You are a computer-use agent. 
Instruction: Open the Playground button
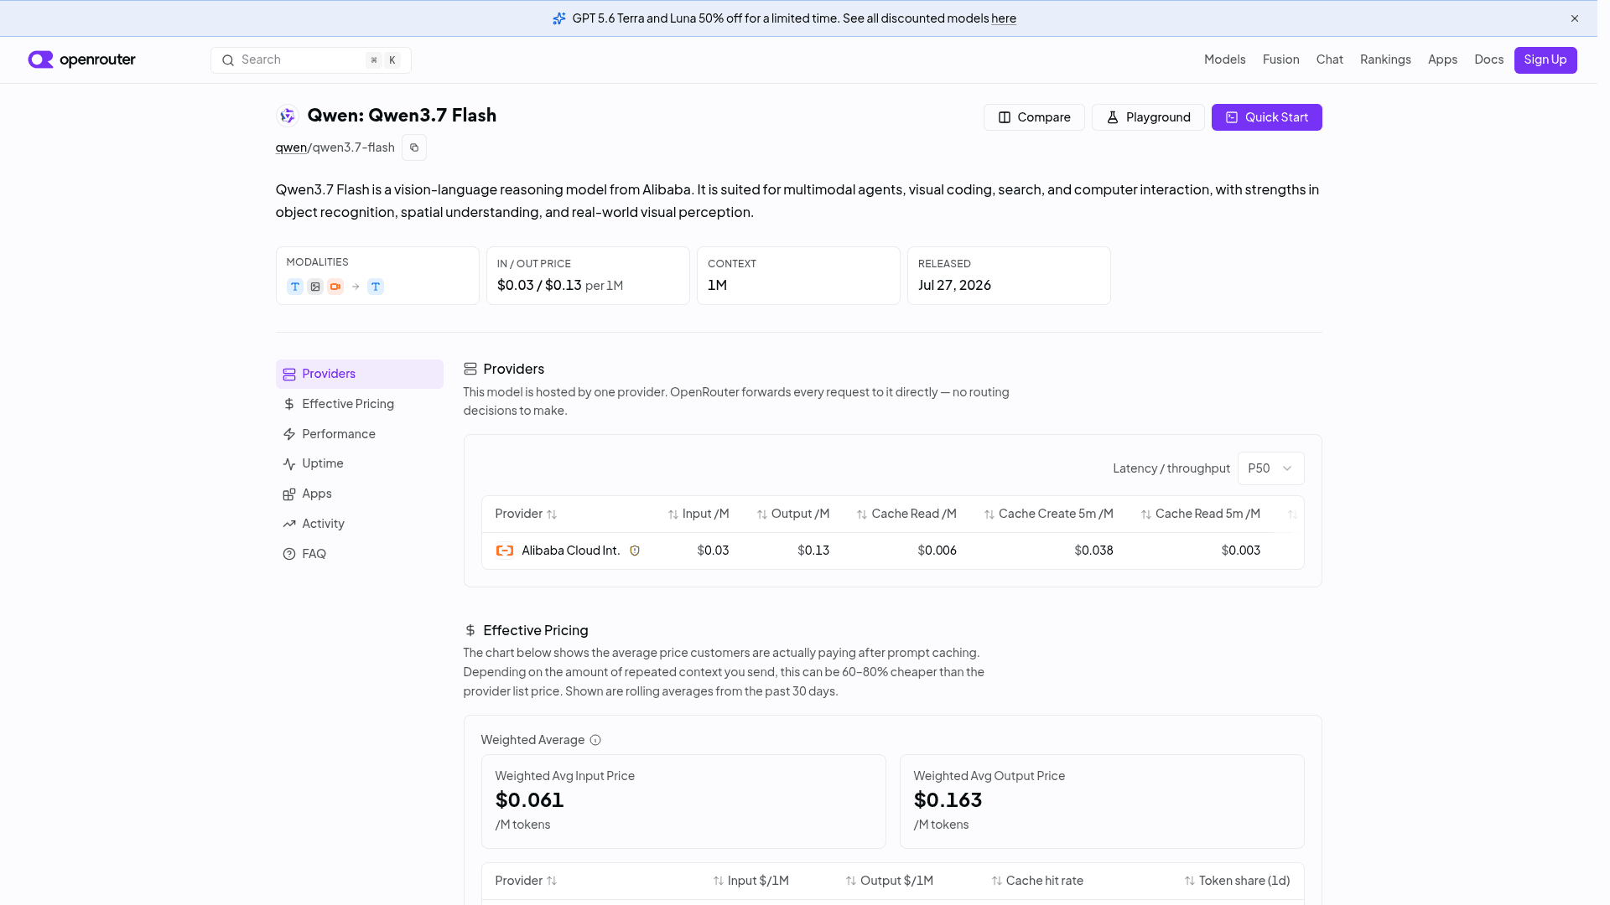[x=1148, y=117]
